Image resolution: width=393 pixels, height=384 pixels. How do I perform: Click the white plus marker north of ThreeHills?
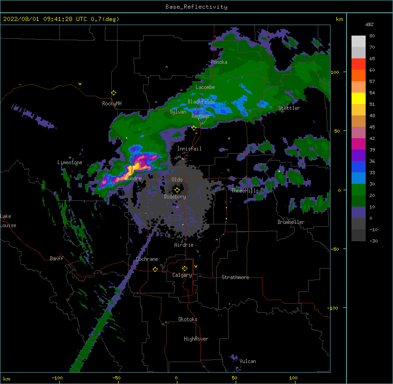click(279, 171)
